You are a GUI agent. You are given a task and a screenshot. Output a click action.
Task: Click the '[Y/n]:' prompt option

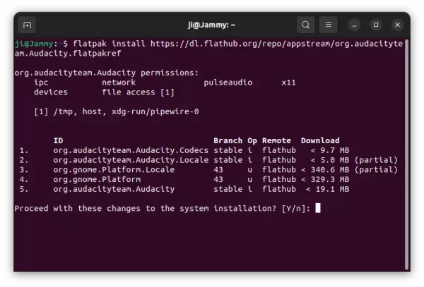296,209
